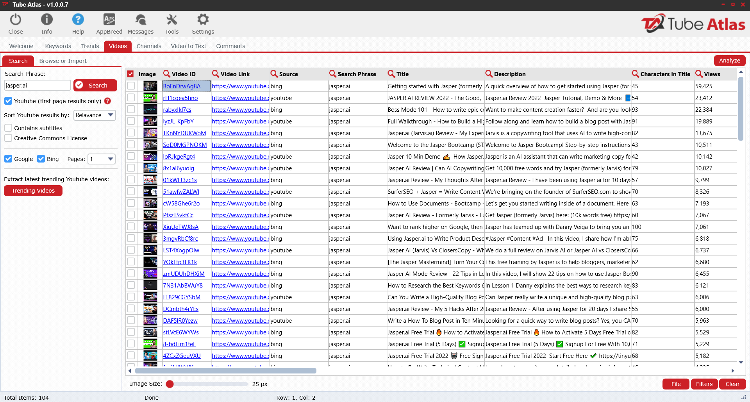Toggle the Google checkbox
Screen dimensions: 750x402
coord(8,159)
